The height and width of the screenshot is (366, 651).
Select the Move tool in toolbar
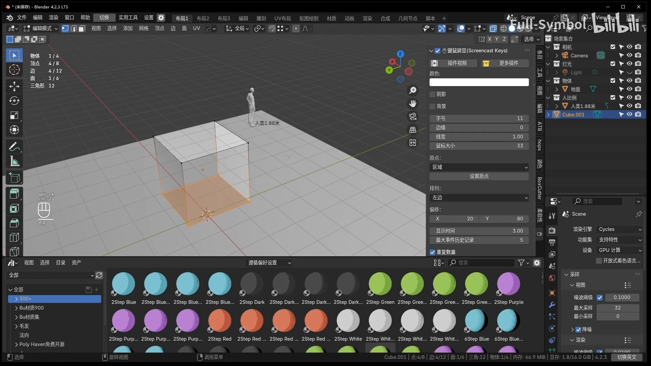click(14, 86)
